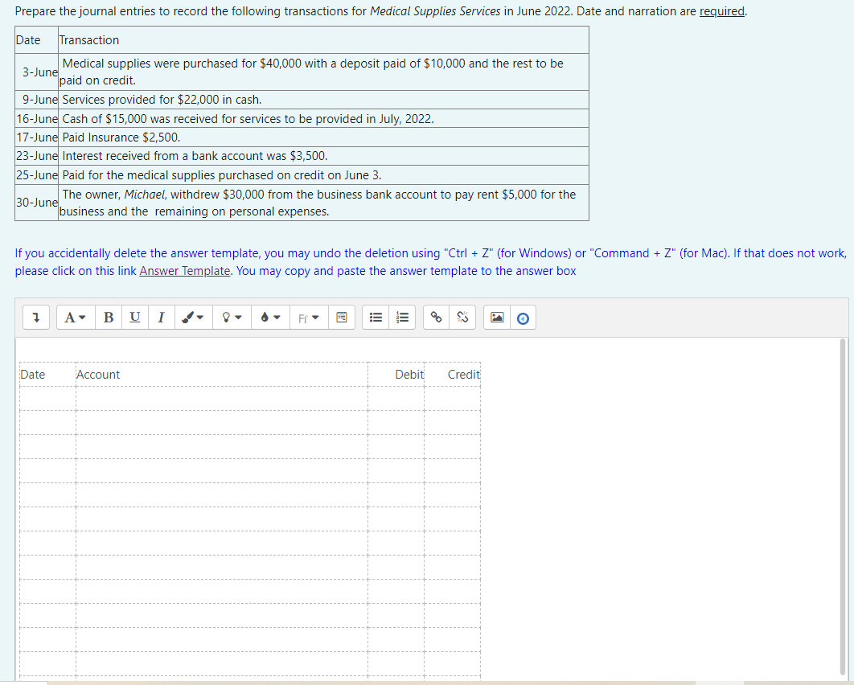Select the numbered list icon

pyautogui.click(x=402, y=317)
